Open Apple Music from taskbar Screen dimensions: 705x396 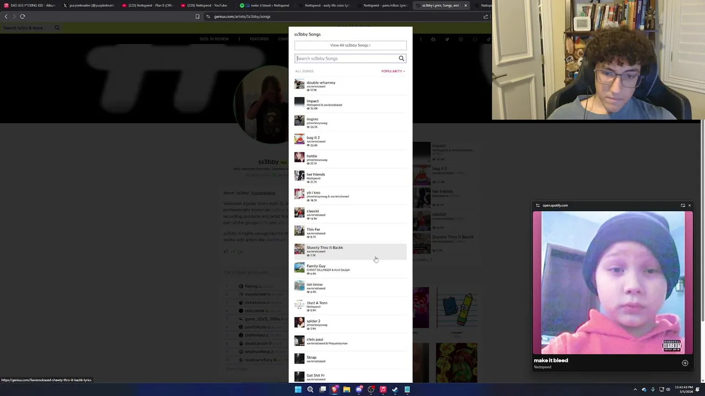click(x=383, y=389)
